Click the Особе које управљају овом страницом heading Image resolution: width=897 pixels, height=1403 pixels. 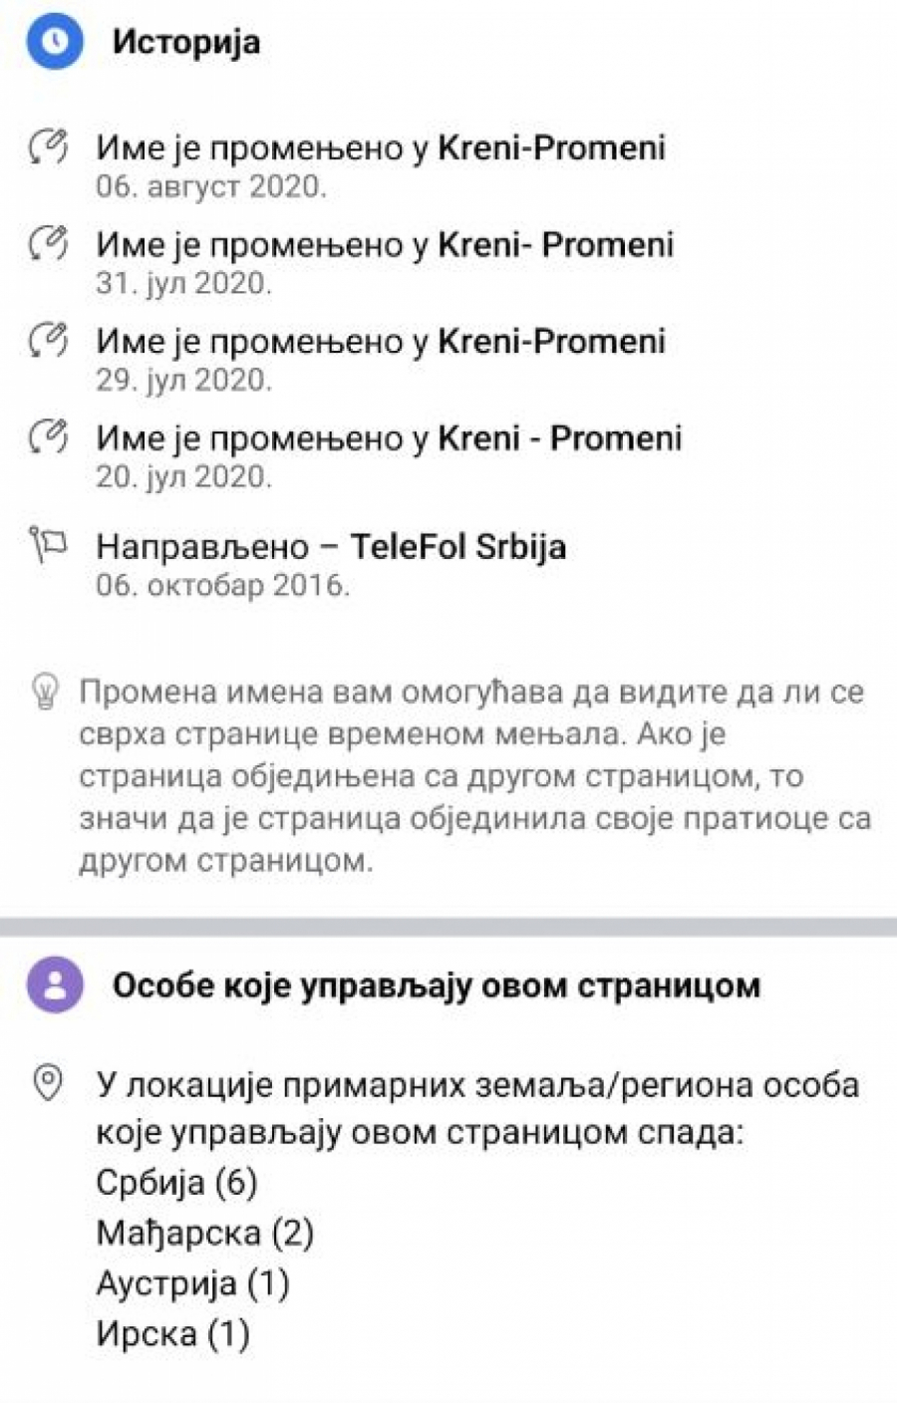(436, 985)
